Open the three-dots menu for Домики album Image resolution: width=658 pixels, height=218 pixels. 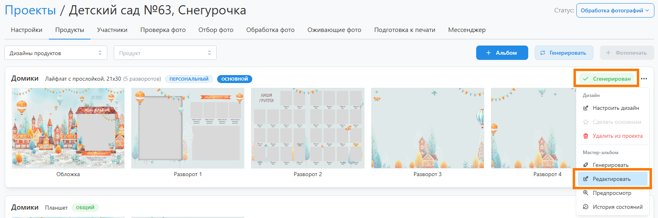644,79
